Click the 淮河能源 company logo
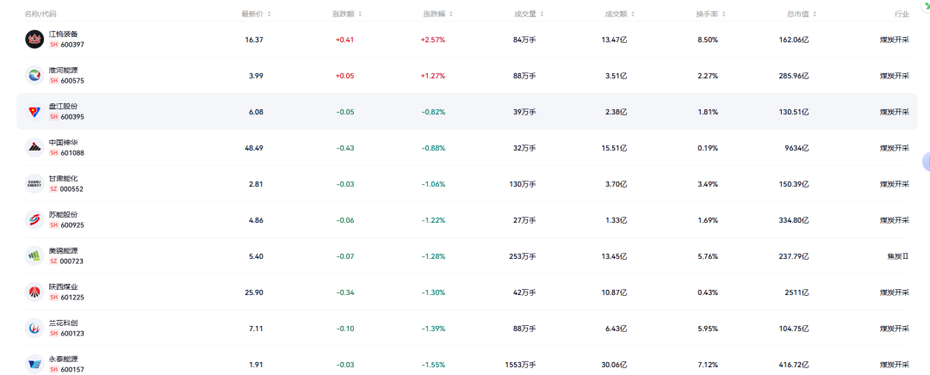 click(x=34, y=76)
